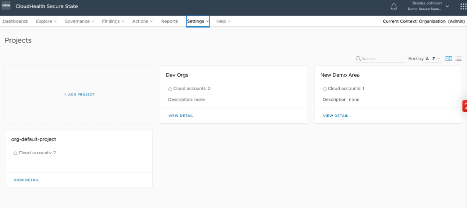View detail for Dev Orgs project
Screen dimensions: 467x208
(x=181, y=116)
